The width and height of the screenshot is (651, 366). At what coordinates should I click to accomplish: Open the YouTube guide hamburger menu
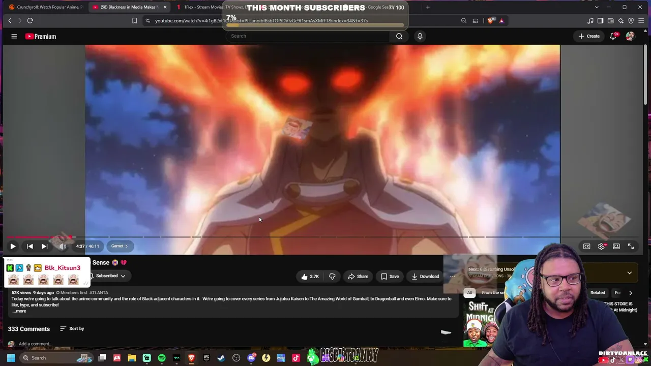pyautogui.click(x=14, y=36)
